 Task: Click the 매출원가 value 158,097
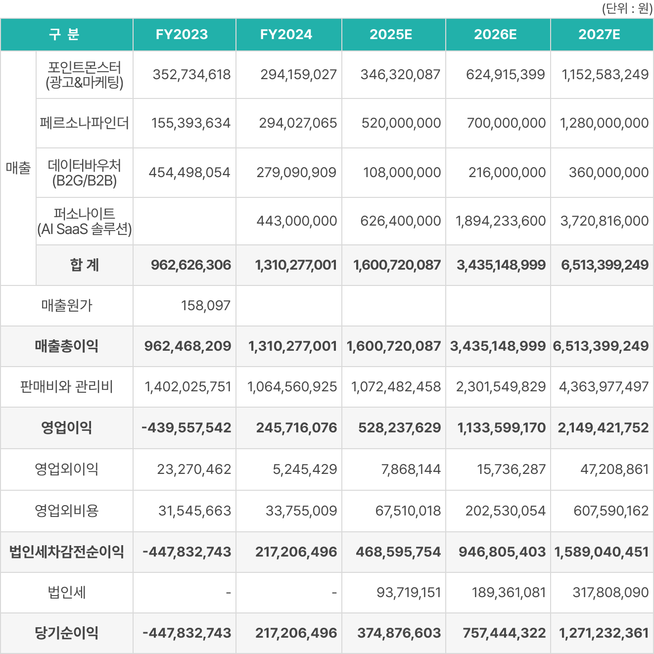coord(206,306)
